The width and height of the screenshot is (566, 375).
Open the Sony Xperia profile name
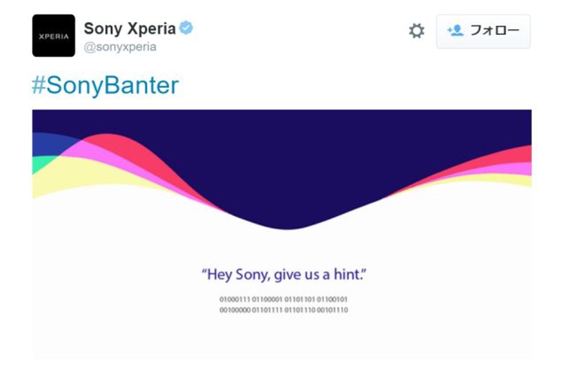[130, 29]
